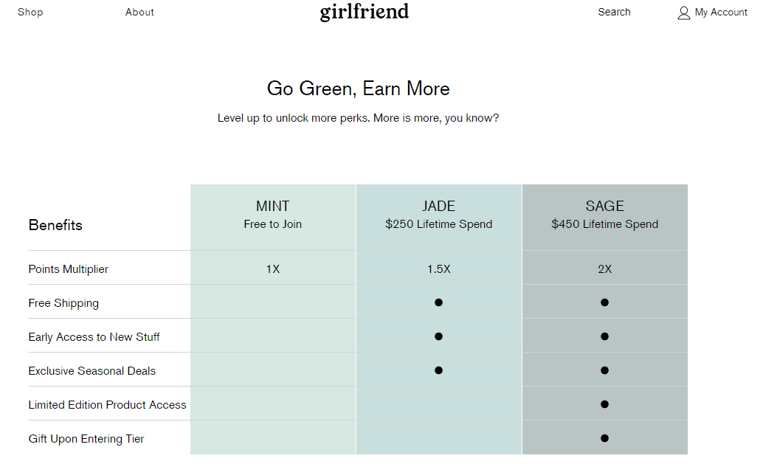Viewport: 763px width, 464px height.
Task: Click the Points Multiplier row label
Action: click(68, 269)
